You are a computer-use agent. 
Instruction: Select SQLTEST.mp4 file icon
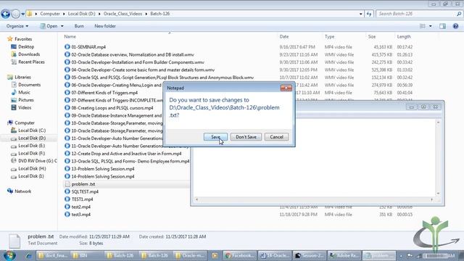pyautogui.click(x=67, y=191)
